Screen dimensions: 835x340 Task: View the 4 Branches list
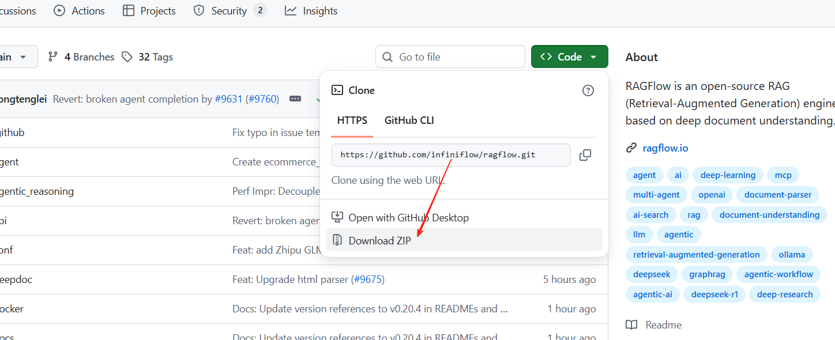click(81, 57)
